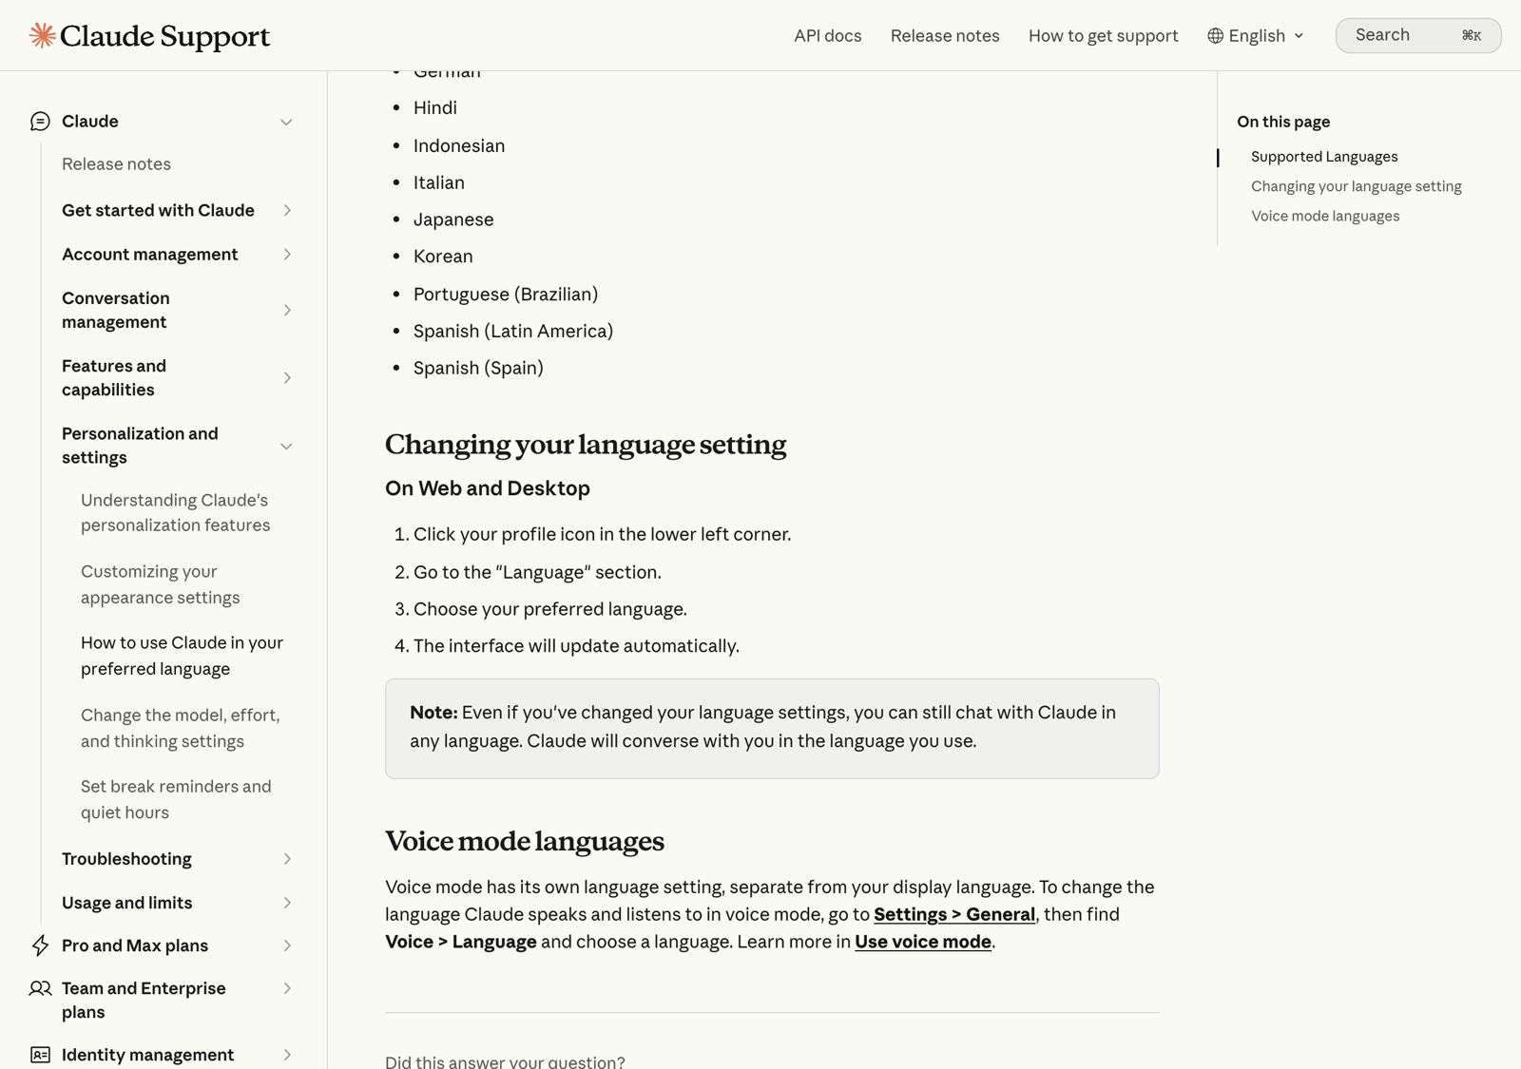The height and width of the screenshot is (1069, 1521).
Task: Collapse Personalization and settings chevron
Action: (286, 446)
